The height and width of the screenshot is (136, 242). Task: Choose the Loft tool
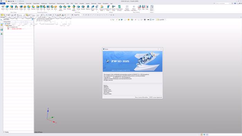click(25, 7)
